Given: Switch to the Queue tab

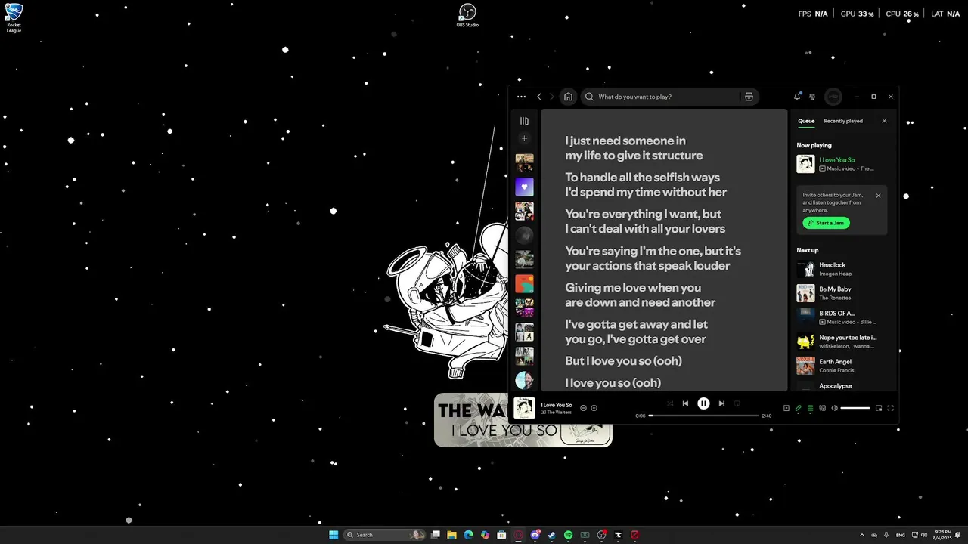Looking at the screenshot, I should point(806,121).
